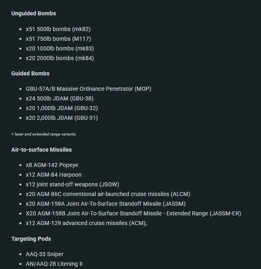Click the Air-to-surface Missiles heading

[x=41, y=150]
